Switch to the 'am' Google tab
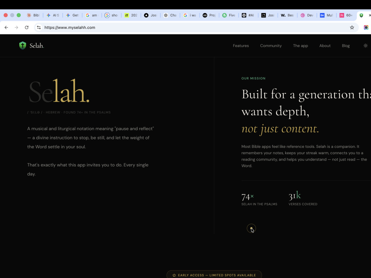The image size is (371, 278). [x=92, y=15]
